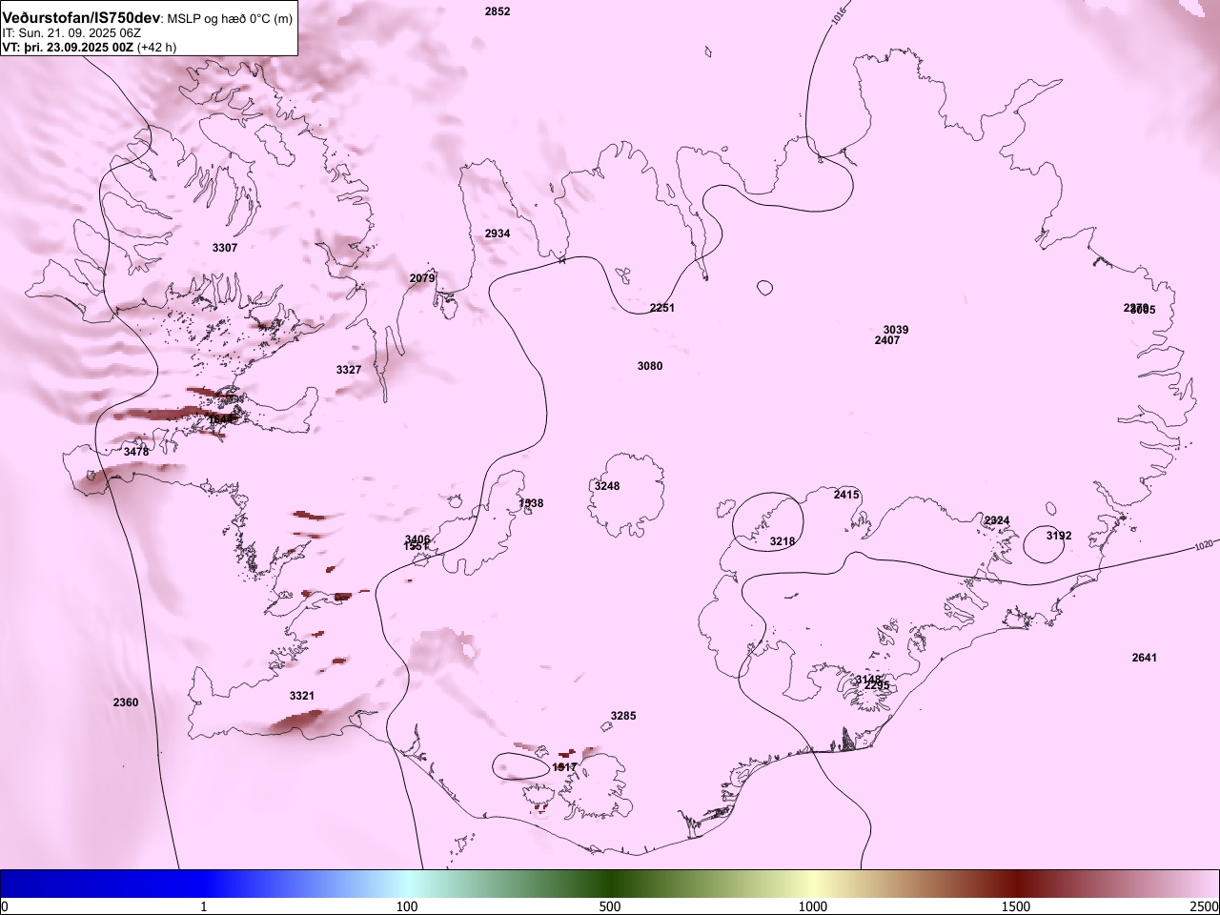Click the 1500 tick on the color scale
This screenshot has width=1220, height=915.
1016,906
